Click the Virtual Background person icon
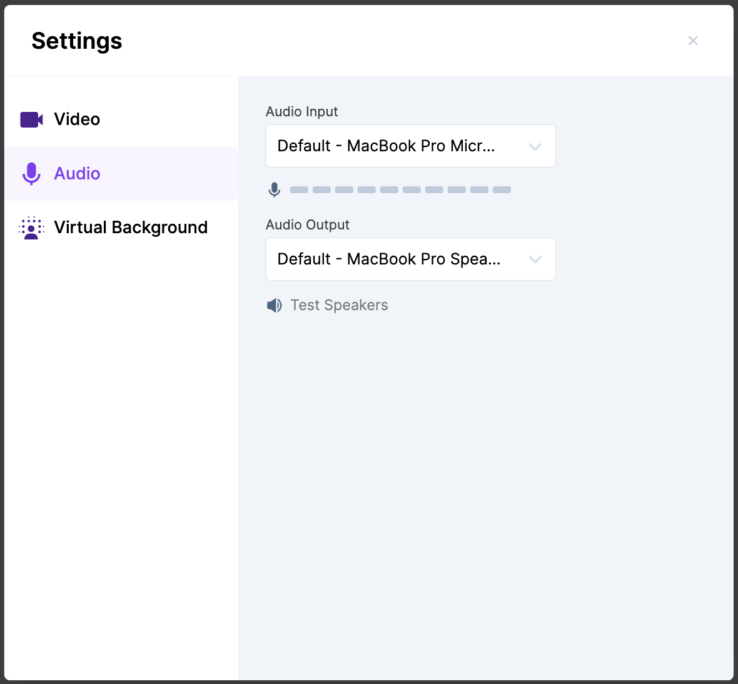The width and height of the screenshot is (738, 684). (31, 228)
